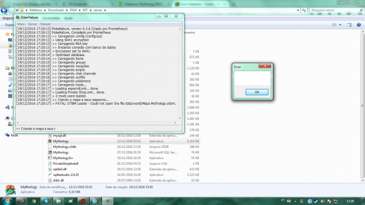Open Rede in the navigation pane
Viewport: 365px width, 205px height.
pyautogui.click(x=14, y=135)
